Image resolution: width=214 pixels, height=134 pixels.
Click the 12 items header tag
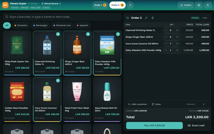pos(46,8)
